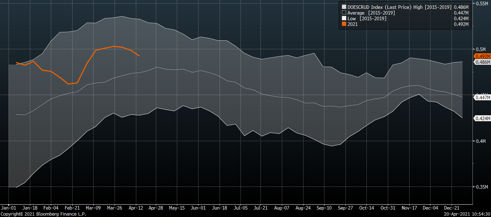This screenshot has height=217, width=491.
Task: Toggle the 2021 series legend text
Action: click(x=353, y=24)
